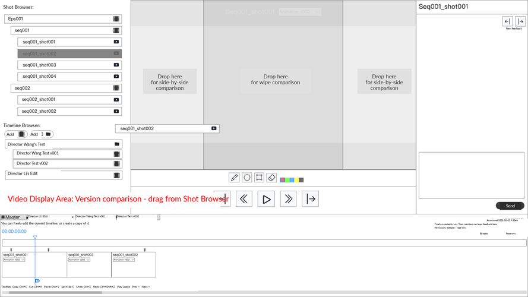Select seq002_shot001 in the Shot Browser

pos(69,100)
